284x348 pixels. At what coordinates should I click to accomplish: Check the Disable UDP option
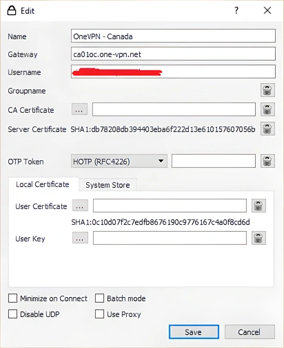pos(12,314)
